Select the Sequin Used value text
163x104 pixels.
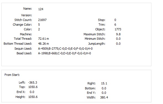coord(65,49)
